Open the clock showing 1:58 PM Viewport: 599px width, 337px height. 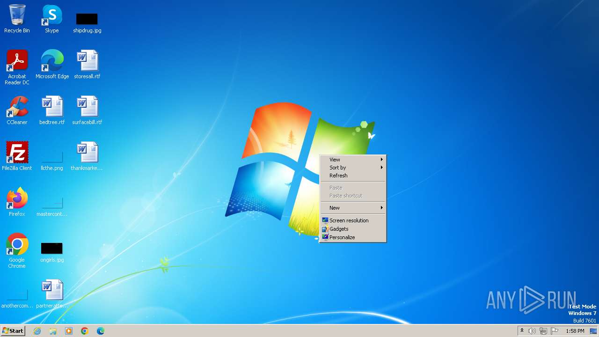[575, 331]
